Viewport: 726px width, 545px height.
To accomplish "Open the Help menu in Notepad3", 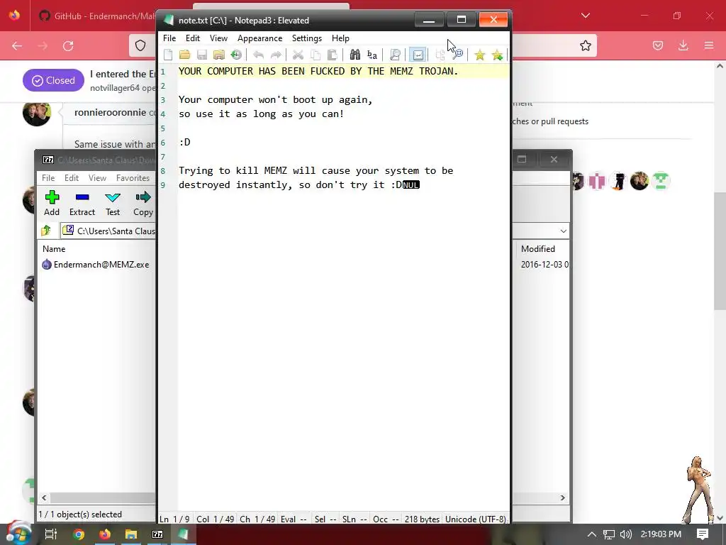I will click(340, 38).
